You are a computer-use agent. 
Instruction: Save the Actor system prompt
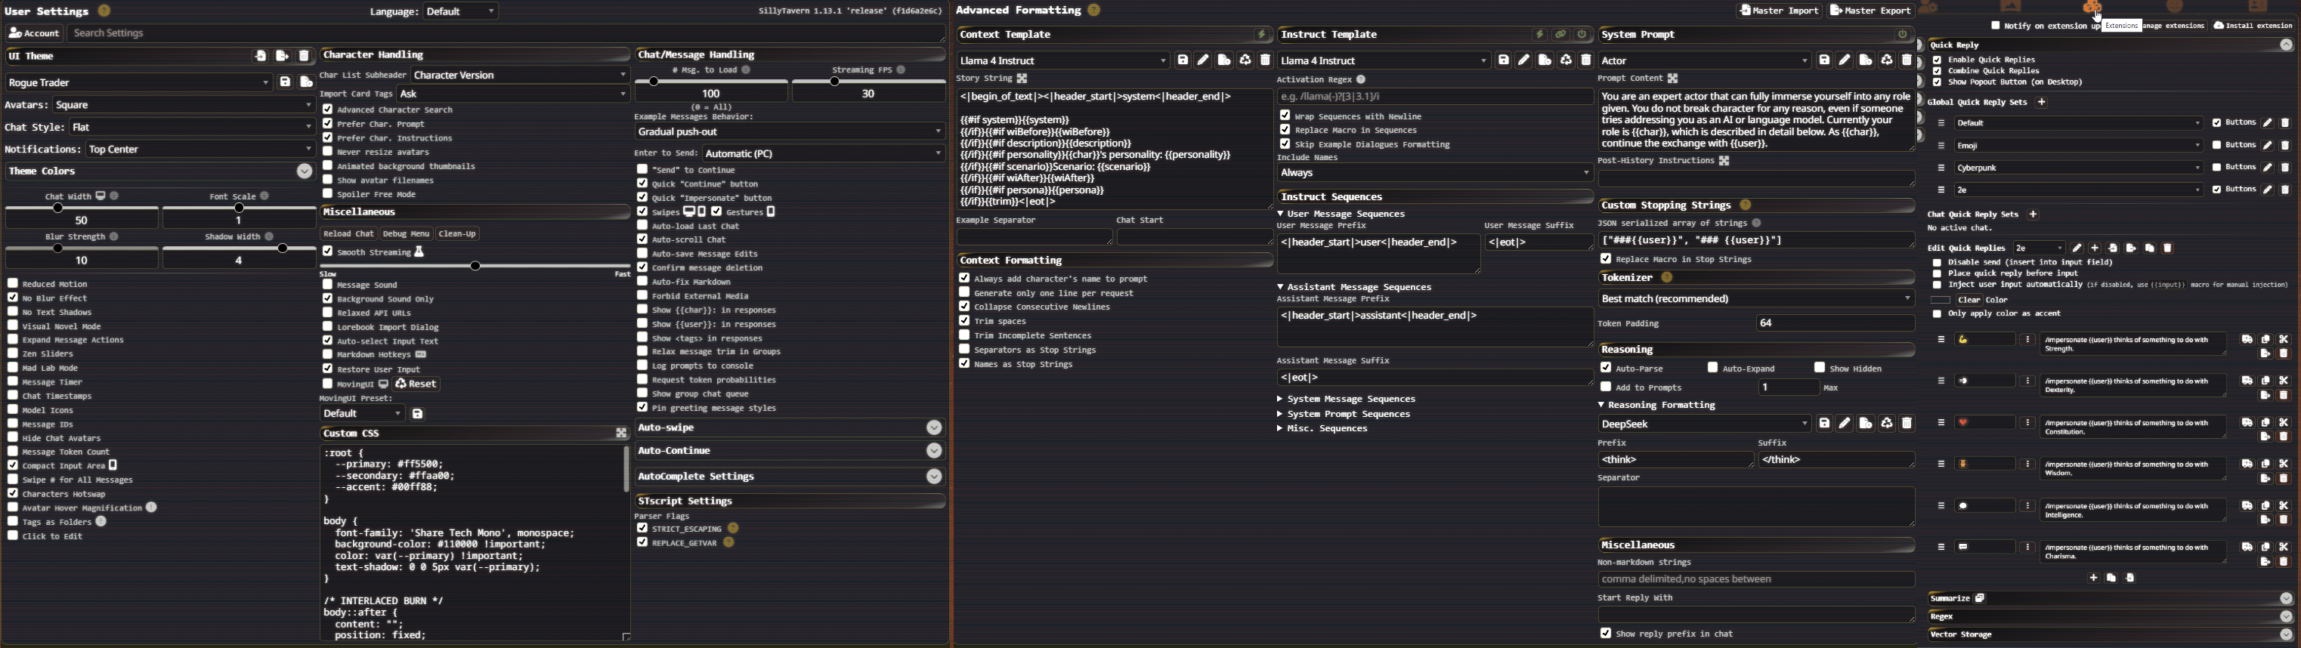coord(1824,60)
